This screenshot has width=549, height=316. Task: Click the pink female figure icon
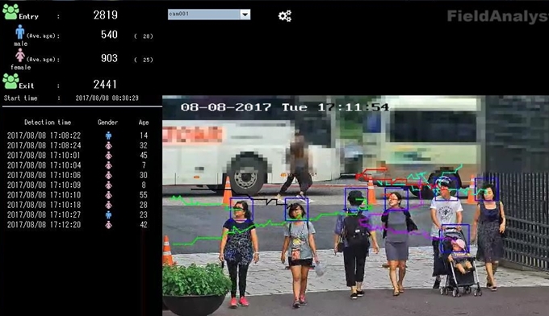[x=20, y=56]
